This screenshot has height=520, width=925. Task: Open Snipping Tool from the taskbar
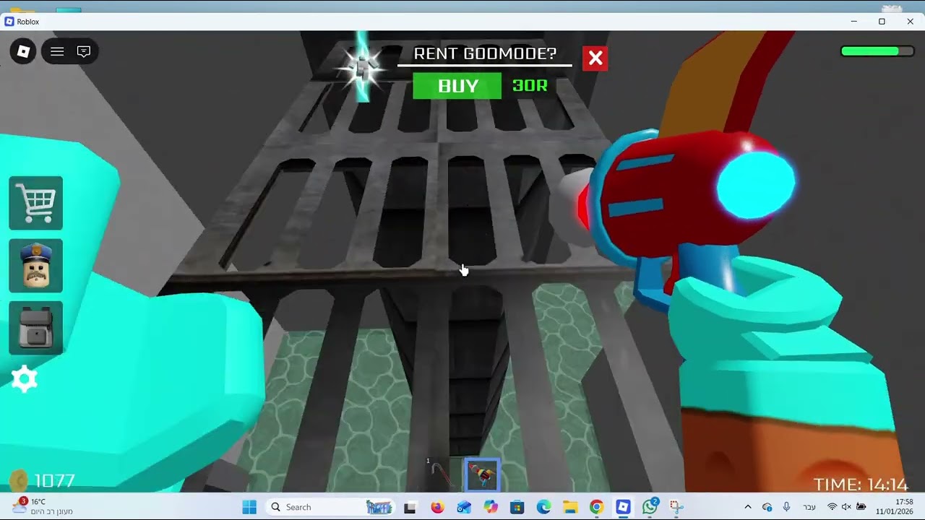point(676,507)
